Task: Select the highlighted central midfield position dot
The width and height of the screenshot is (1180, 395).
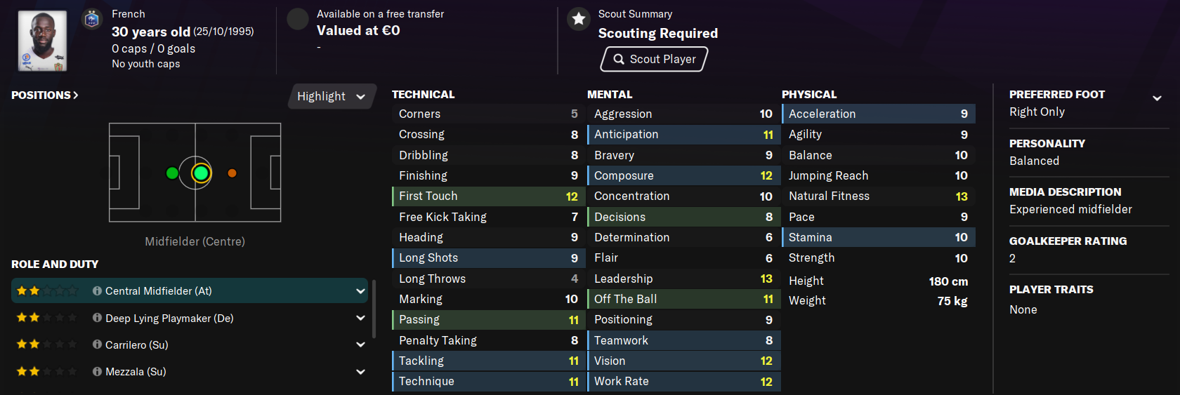Action: (x=201, y=173)
